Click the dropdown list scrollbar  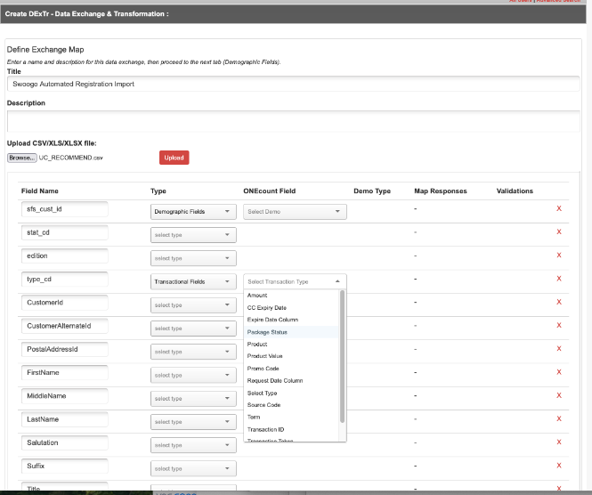tap(342, 356)
